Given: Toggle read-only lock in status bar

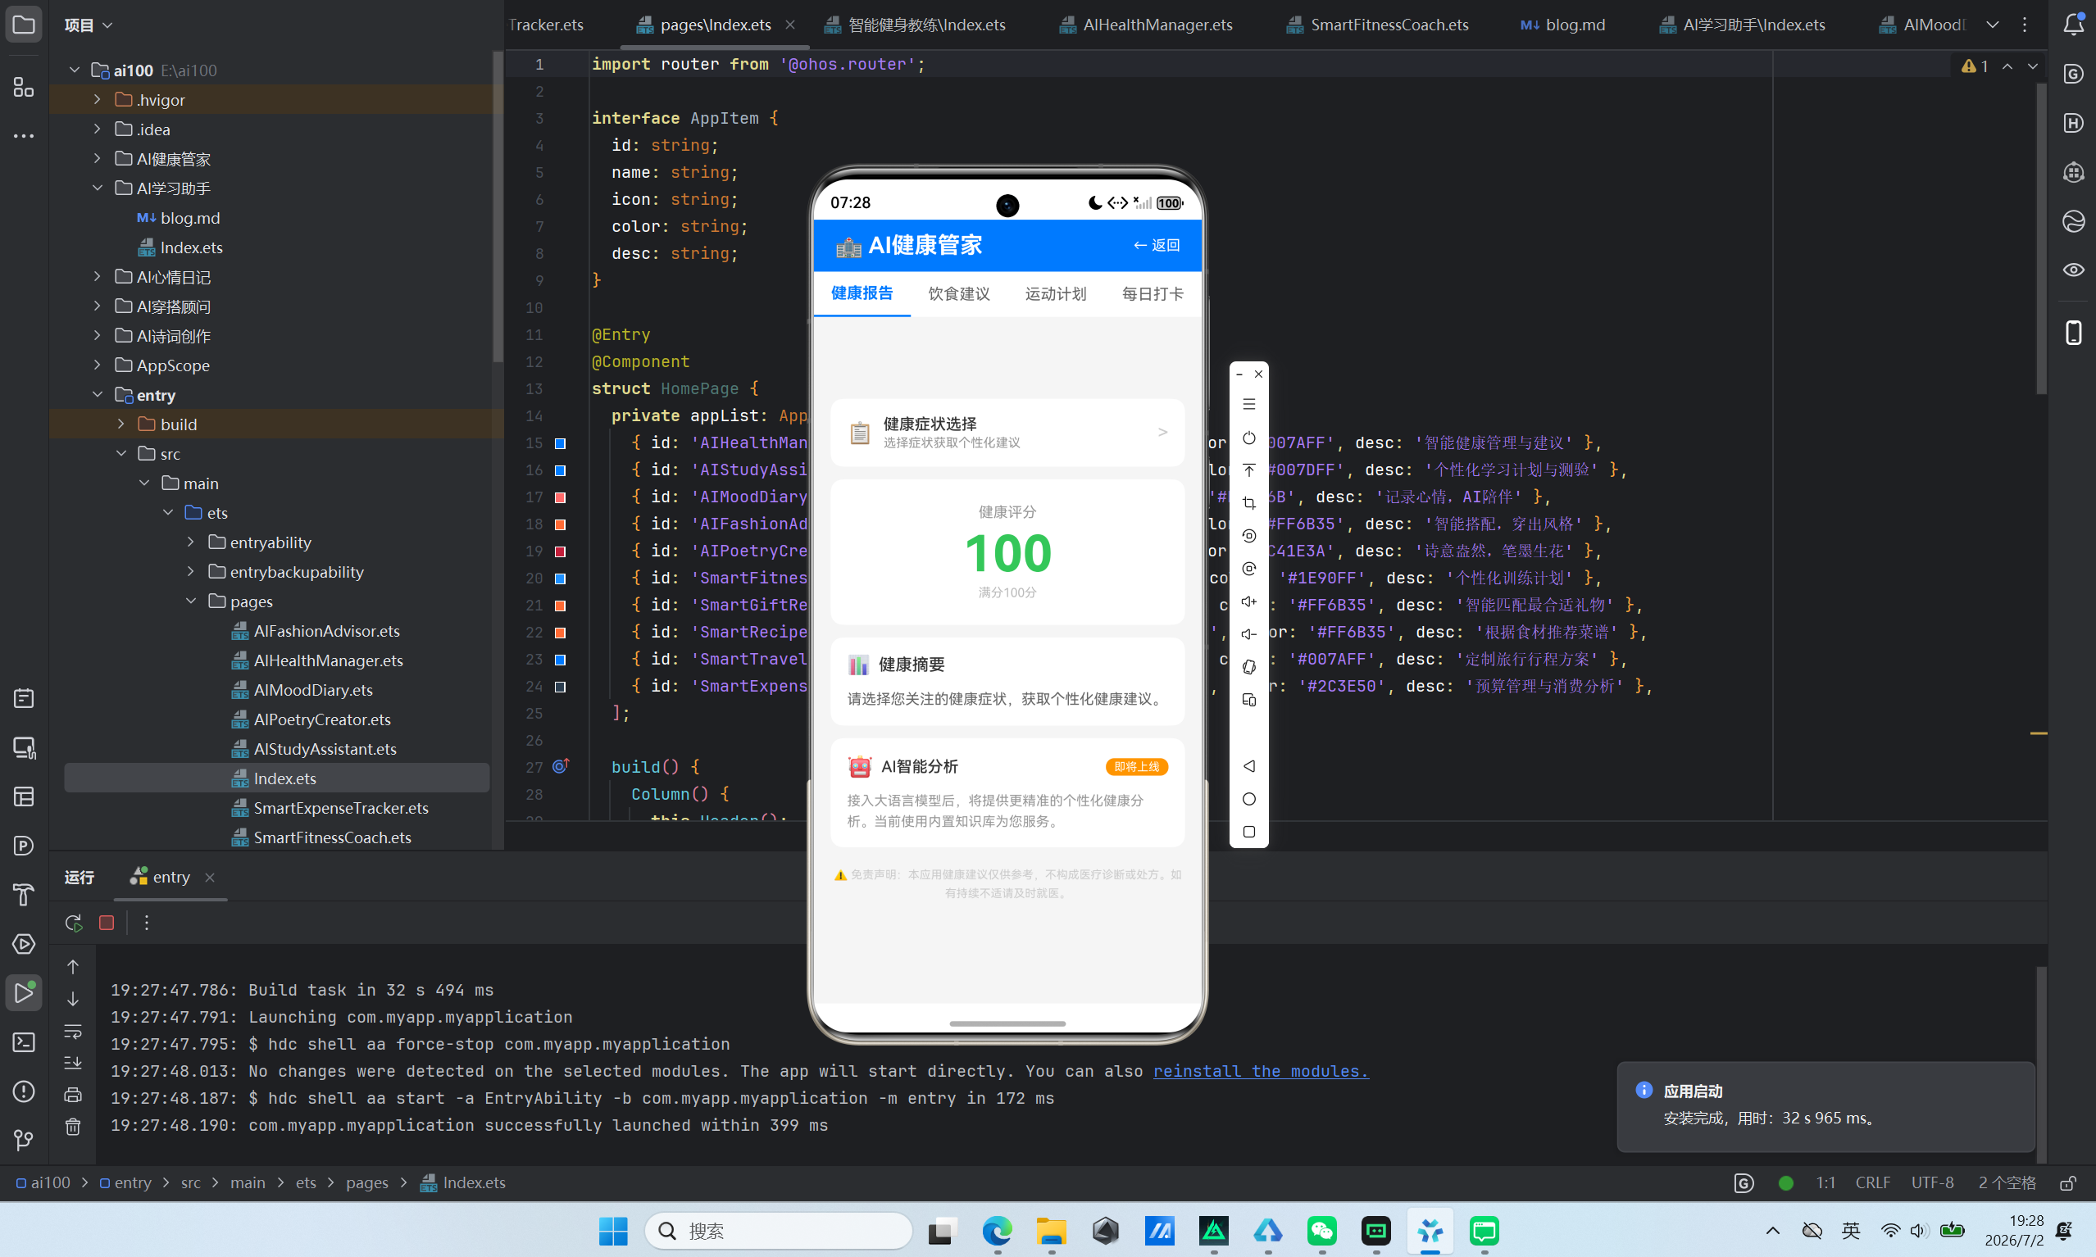Looking at the screenshot, I should (x=2068, y=1182).
